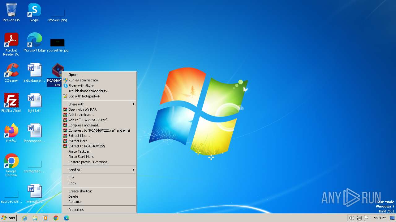Viewport: 396px width, 222px height.
Task: Select the individualsel… Word document icon
Action: click(34, 73)
